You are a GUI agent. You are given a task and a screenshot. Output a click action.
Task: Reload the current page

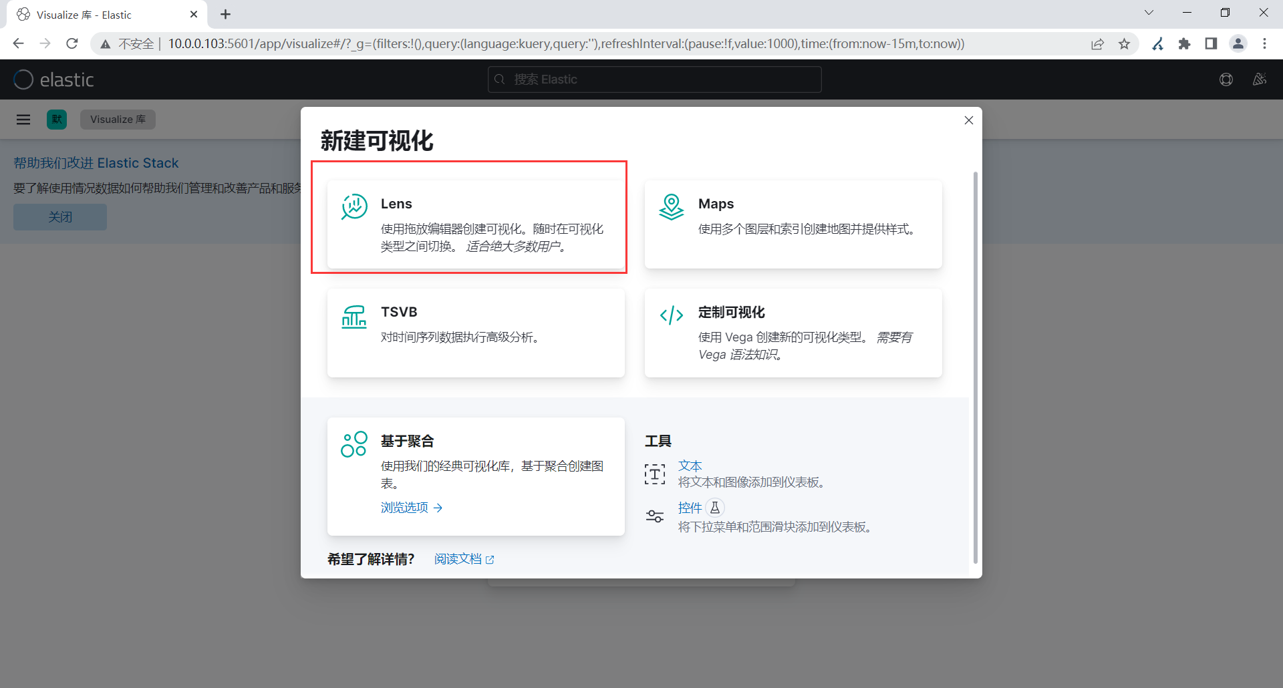point(72,43)
